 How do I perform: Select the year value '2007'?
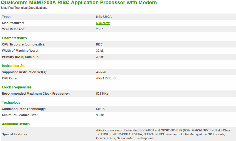pyautogui.click(x=99, y=29)
